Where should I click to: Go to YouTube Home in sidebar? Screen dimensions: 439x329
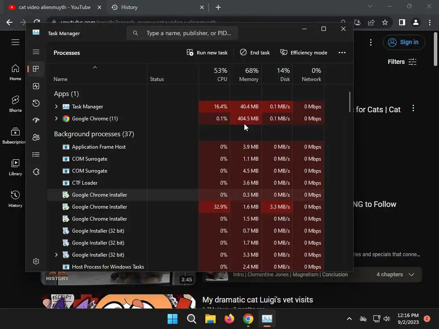point(15,72)
